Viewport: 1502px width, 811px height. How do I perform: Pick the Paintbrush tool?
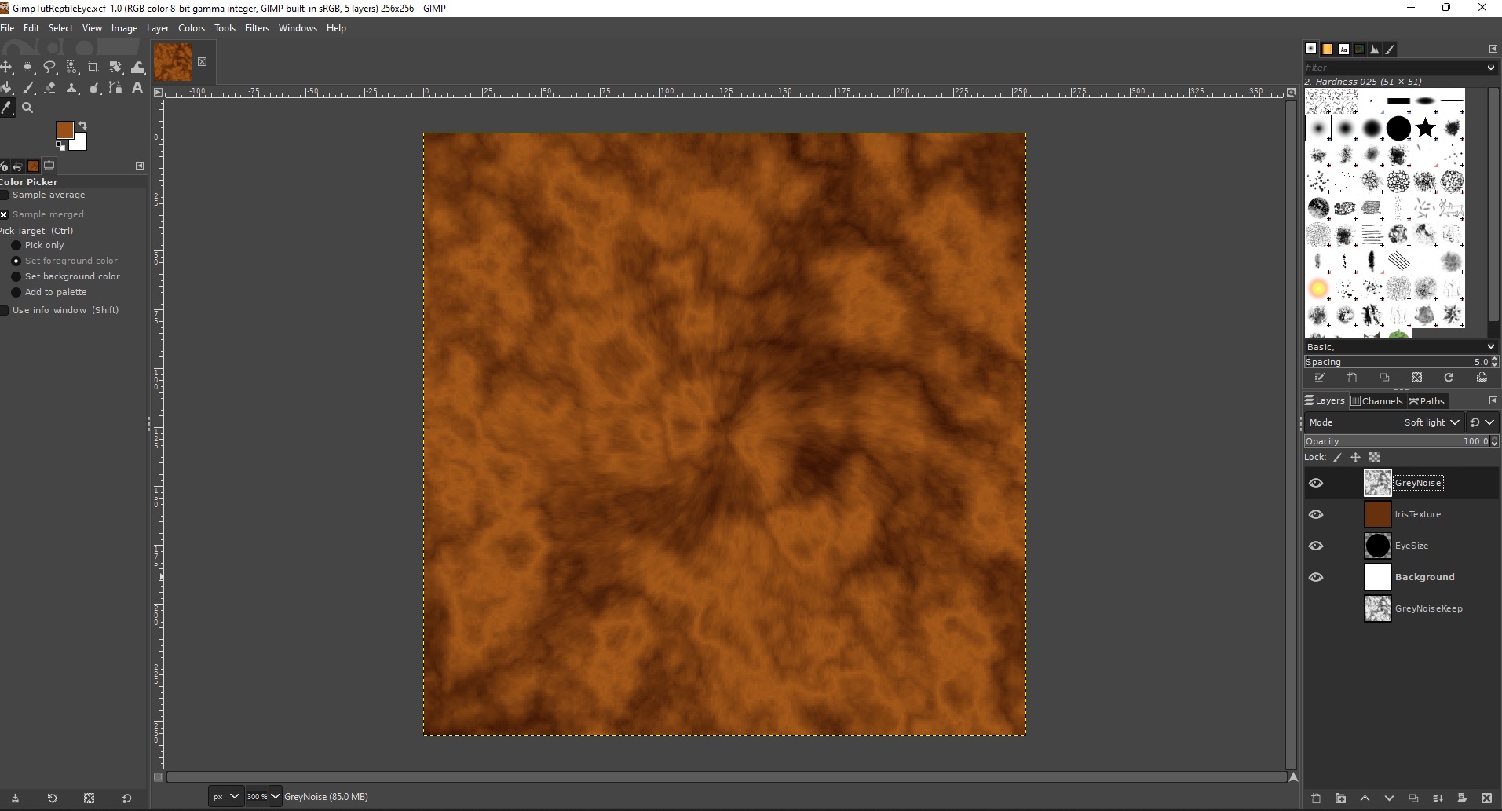pos(29,88)
